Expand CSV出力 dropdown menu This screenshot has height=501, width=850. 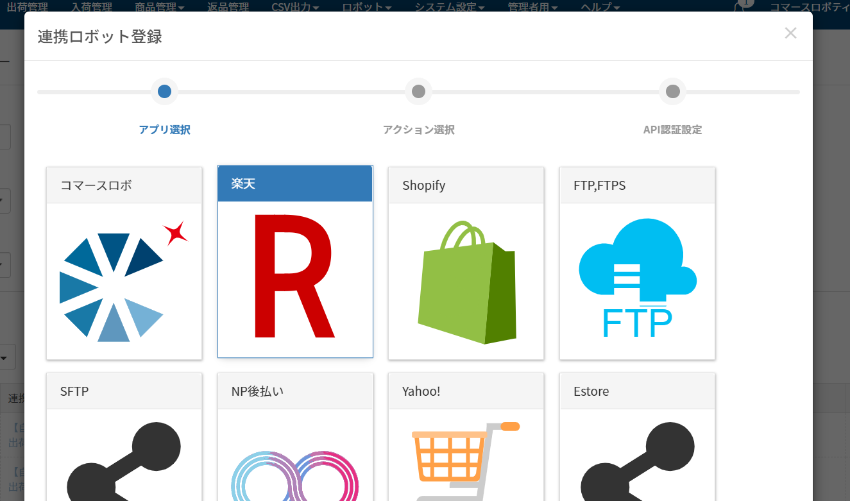pyautogui.click(x=296, y=8)
